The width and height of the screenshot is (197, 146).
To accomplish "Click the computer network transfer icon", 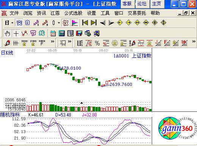I will 97,33.
